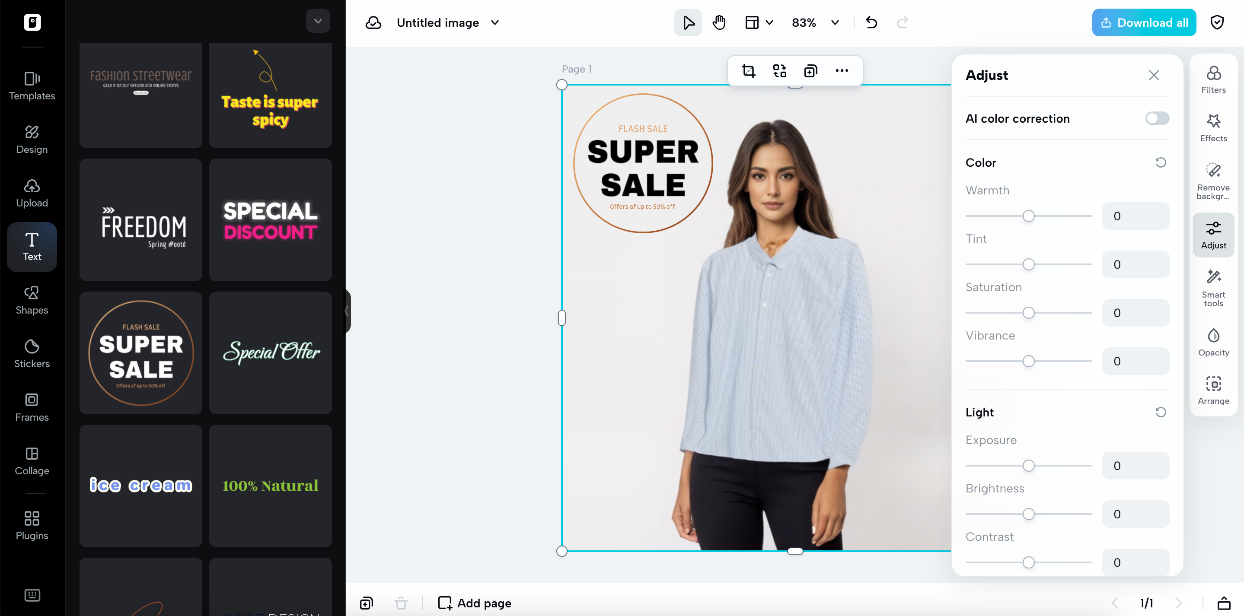Select the hand pan tool
This screenshot has width=1244, height=616.
(x=719, y=23)
